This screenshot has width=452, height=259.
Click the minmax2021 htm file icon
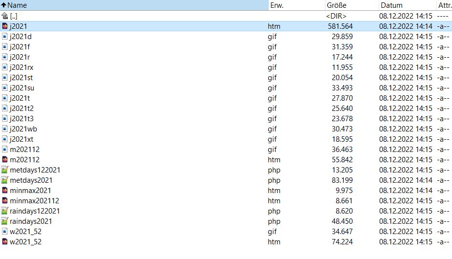coord(5,191)
